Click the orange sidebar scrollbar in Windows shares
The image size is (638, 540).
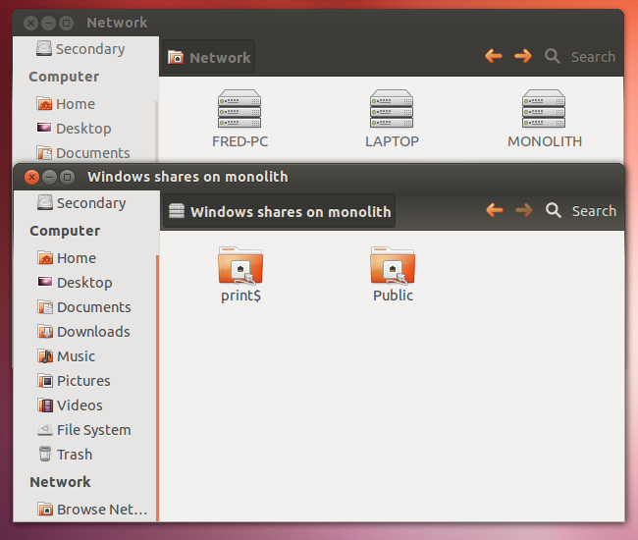click(x=157, y=388)
